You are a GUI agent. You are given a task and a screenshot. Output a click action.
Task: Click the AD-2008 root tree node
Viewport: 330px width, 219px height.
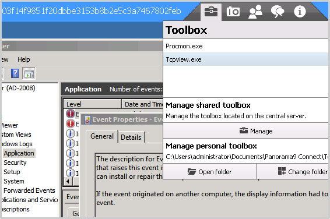(x=19, y=88)
